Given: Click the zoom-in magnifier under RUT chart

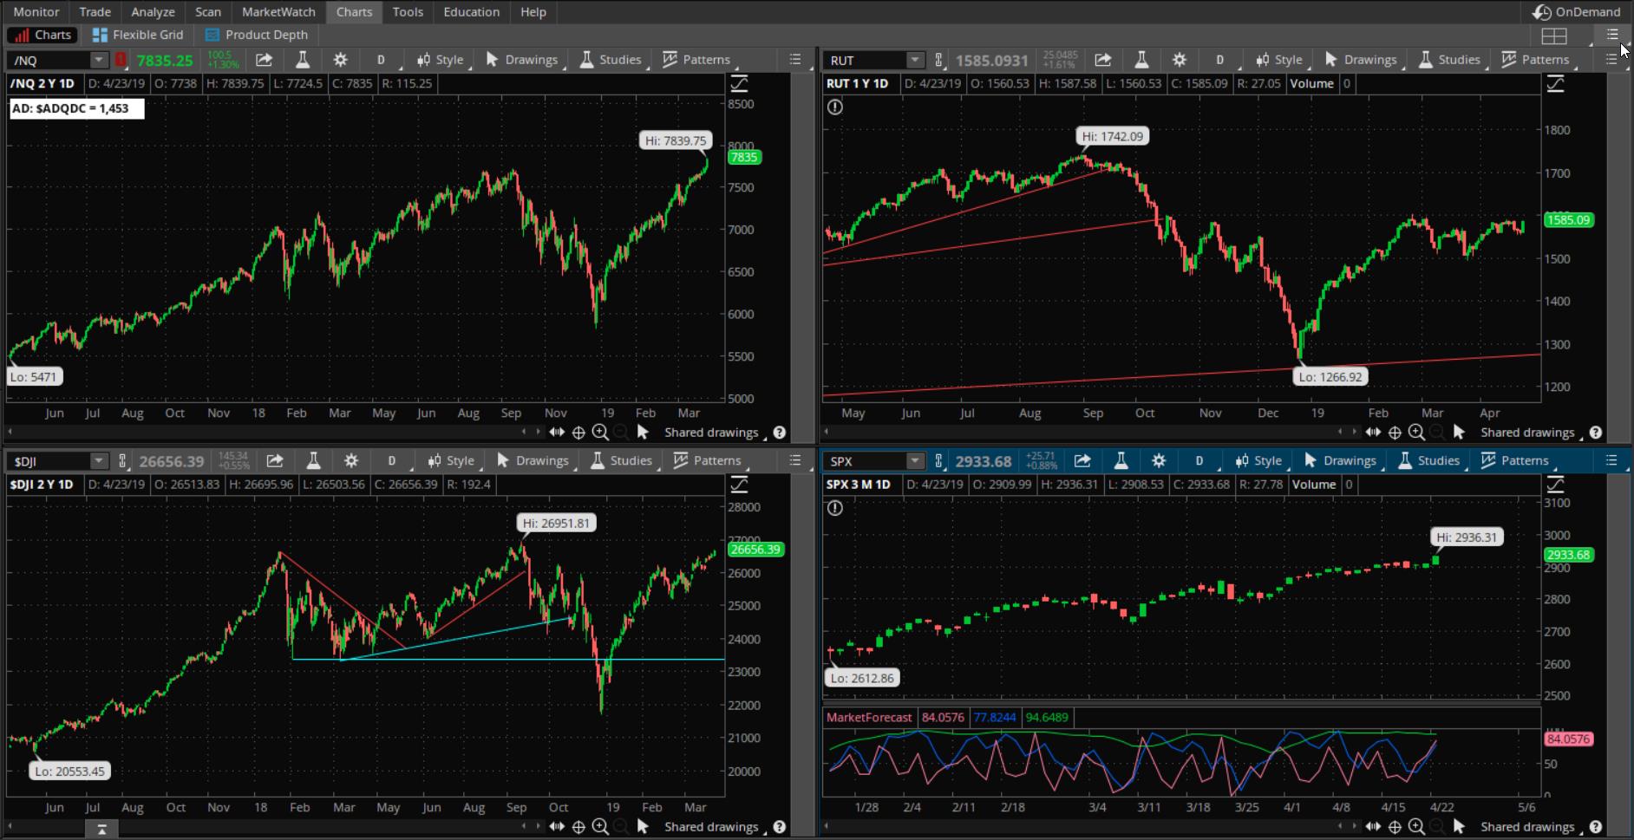Looking at the screenshot, I should tap(1416, 432).
